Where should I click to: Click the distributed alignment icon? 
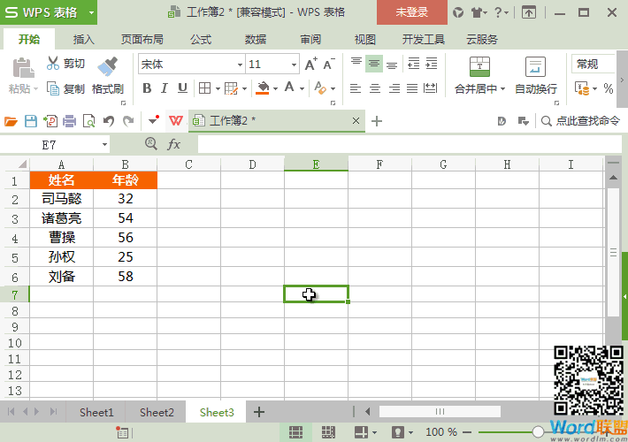click(430, 88)
